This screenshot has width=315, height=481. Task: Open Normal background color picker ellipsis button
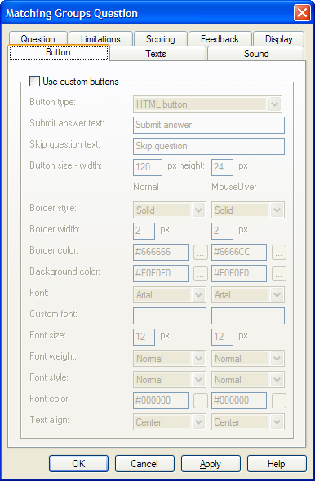(200, 273)
